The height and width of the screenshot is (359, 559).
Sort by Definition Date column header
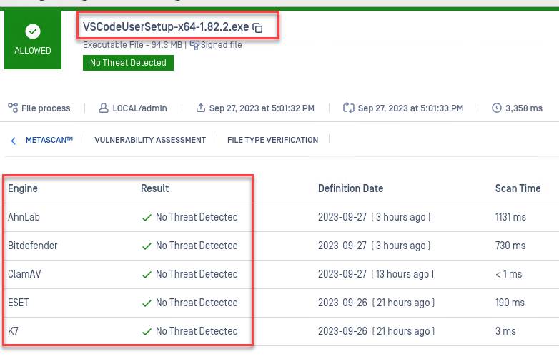350,188
